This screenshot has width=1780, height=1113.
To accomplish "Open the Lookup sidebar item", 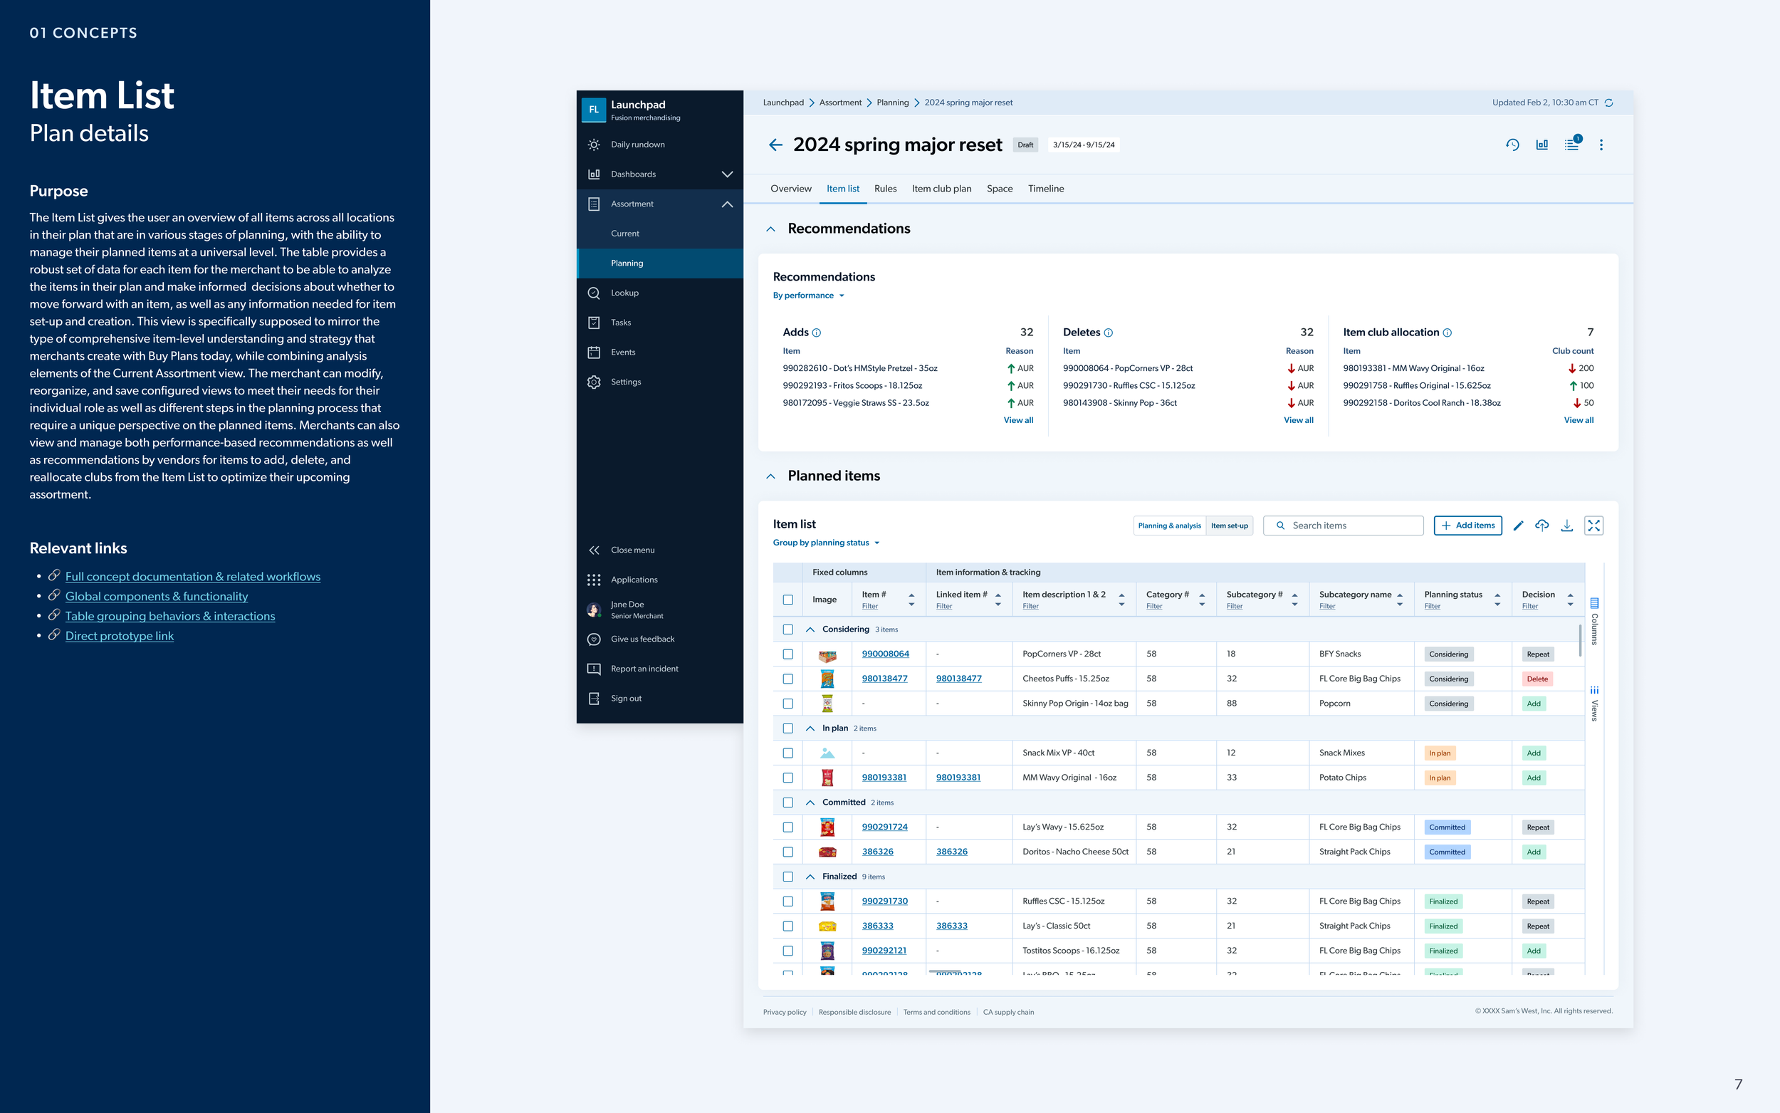I will 624,293.
